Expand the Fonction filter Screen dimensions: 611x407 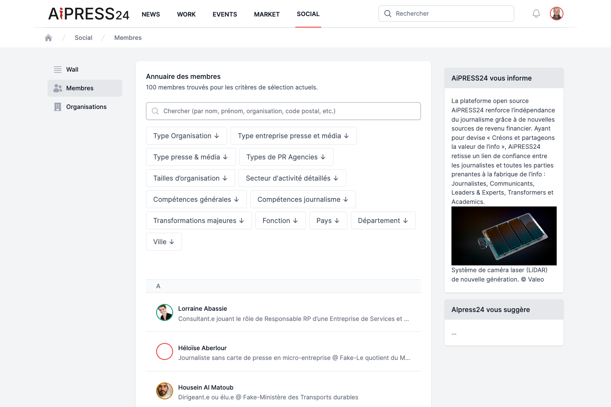pos(280,220)
